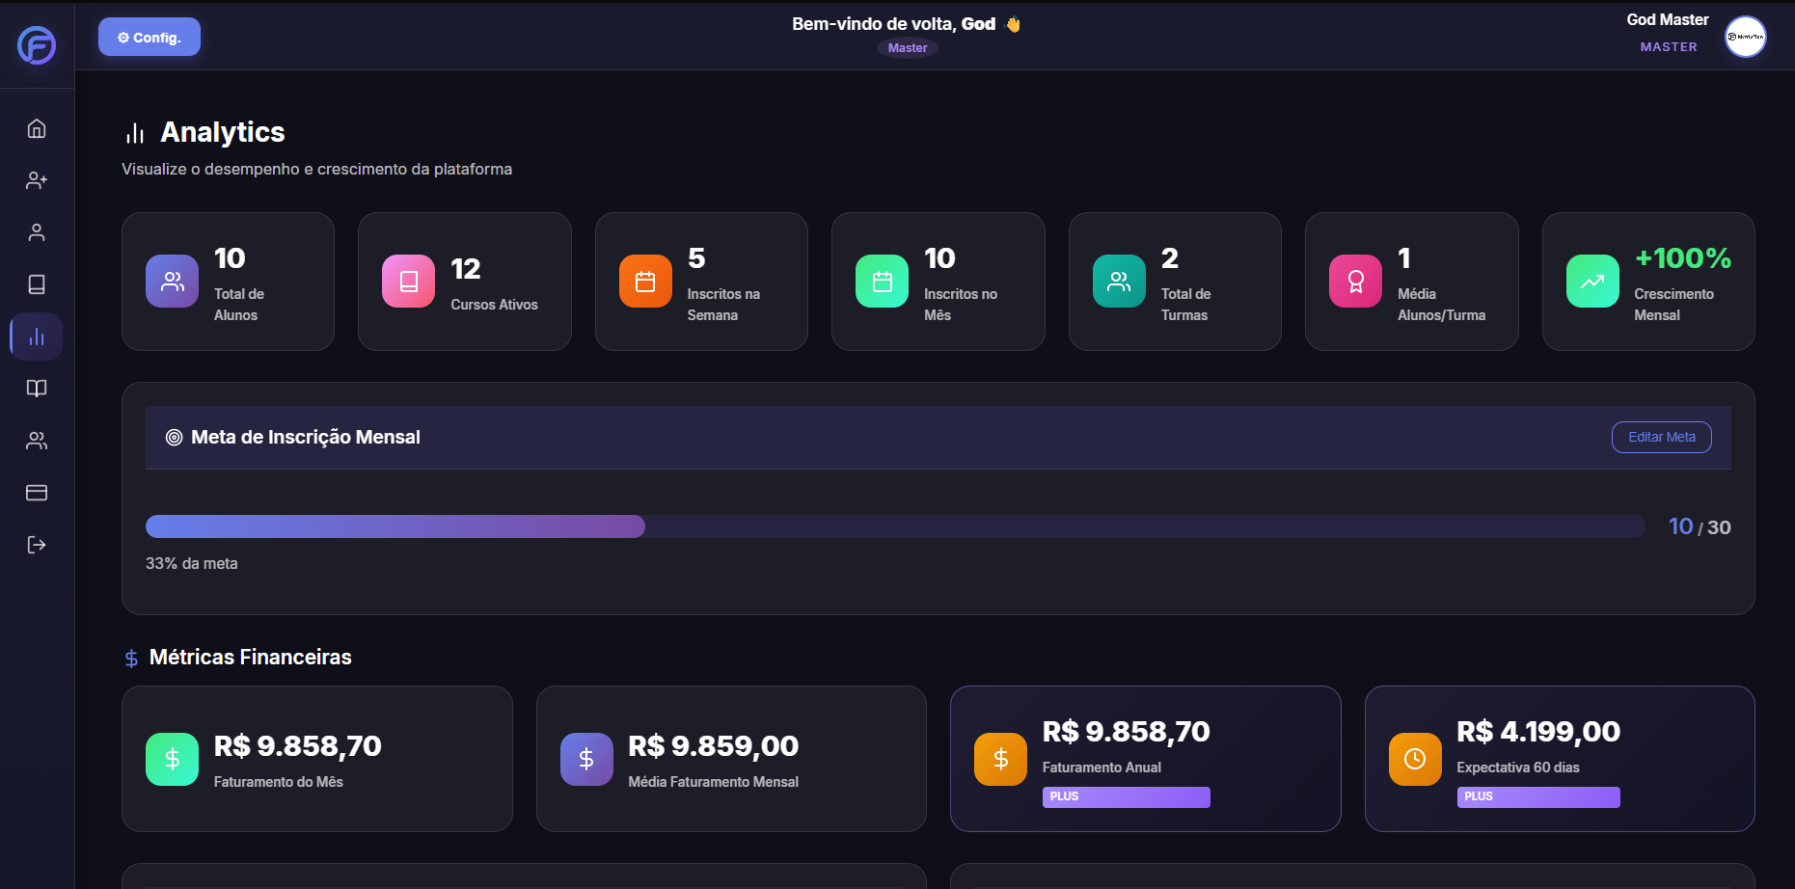The width and height of the screenshot is (1795, 889).
Task: Open the Home page from the sidebar
Action: (x=36, y=127)
